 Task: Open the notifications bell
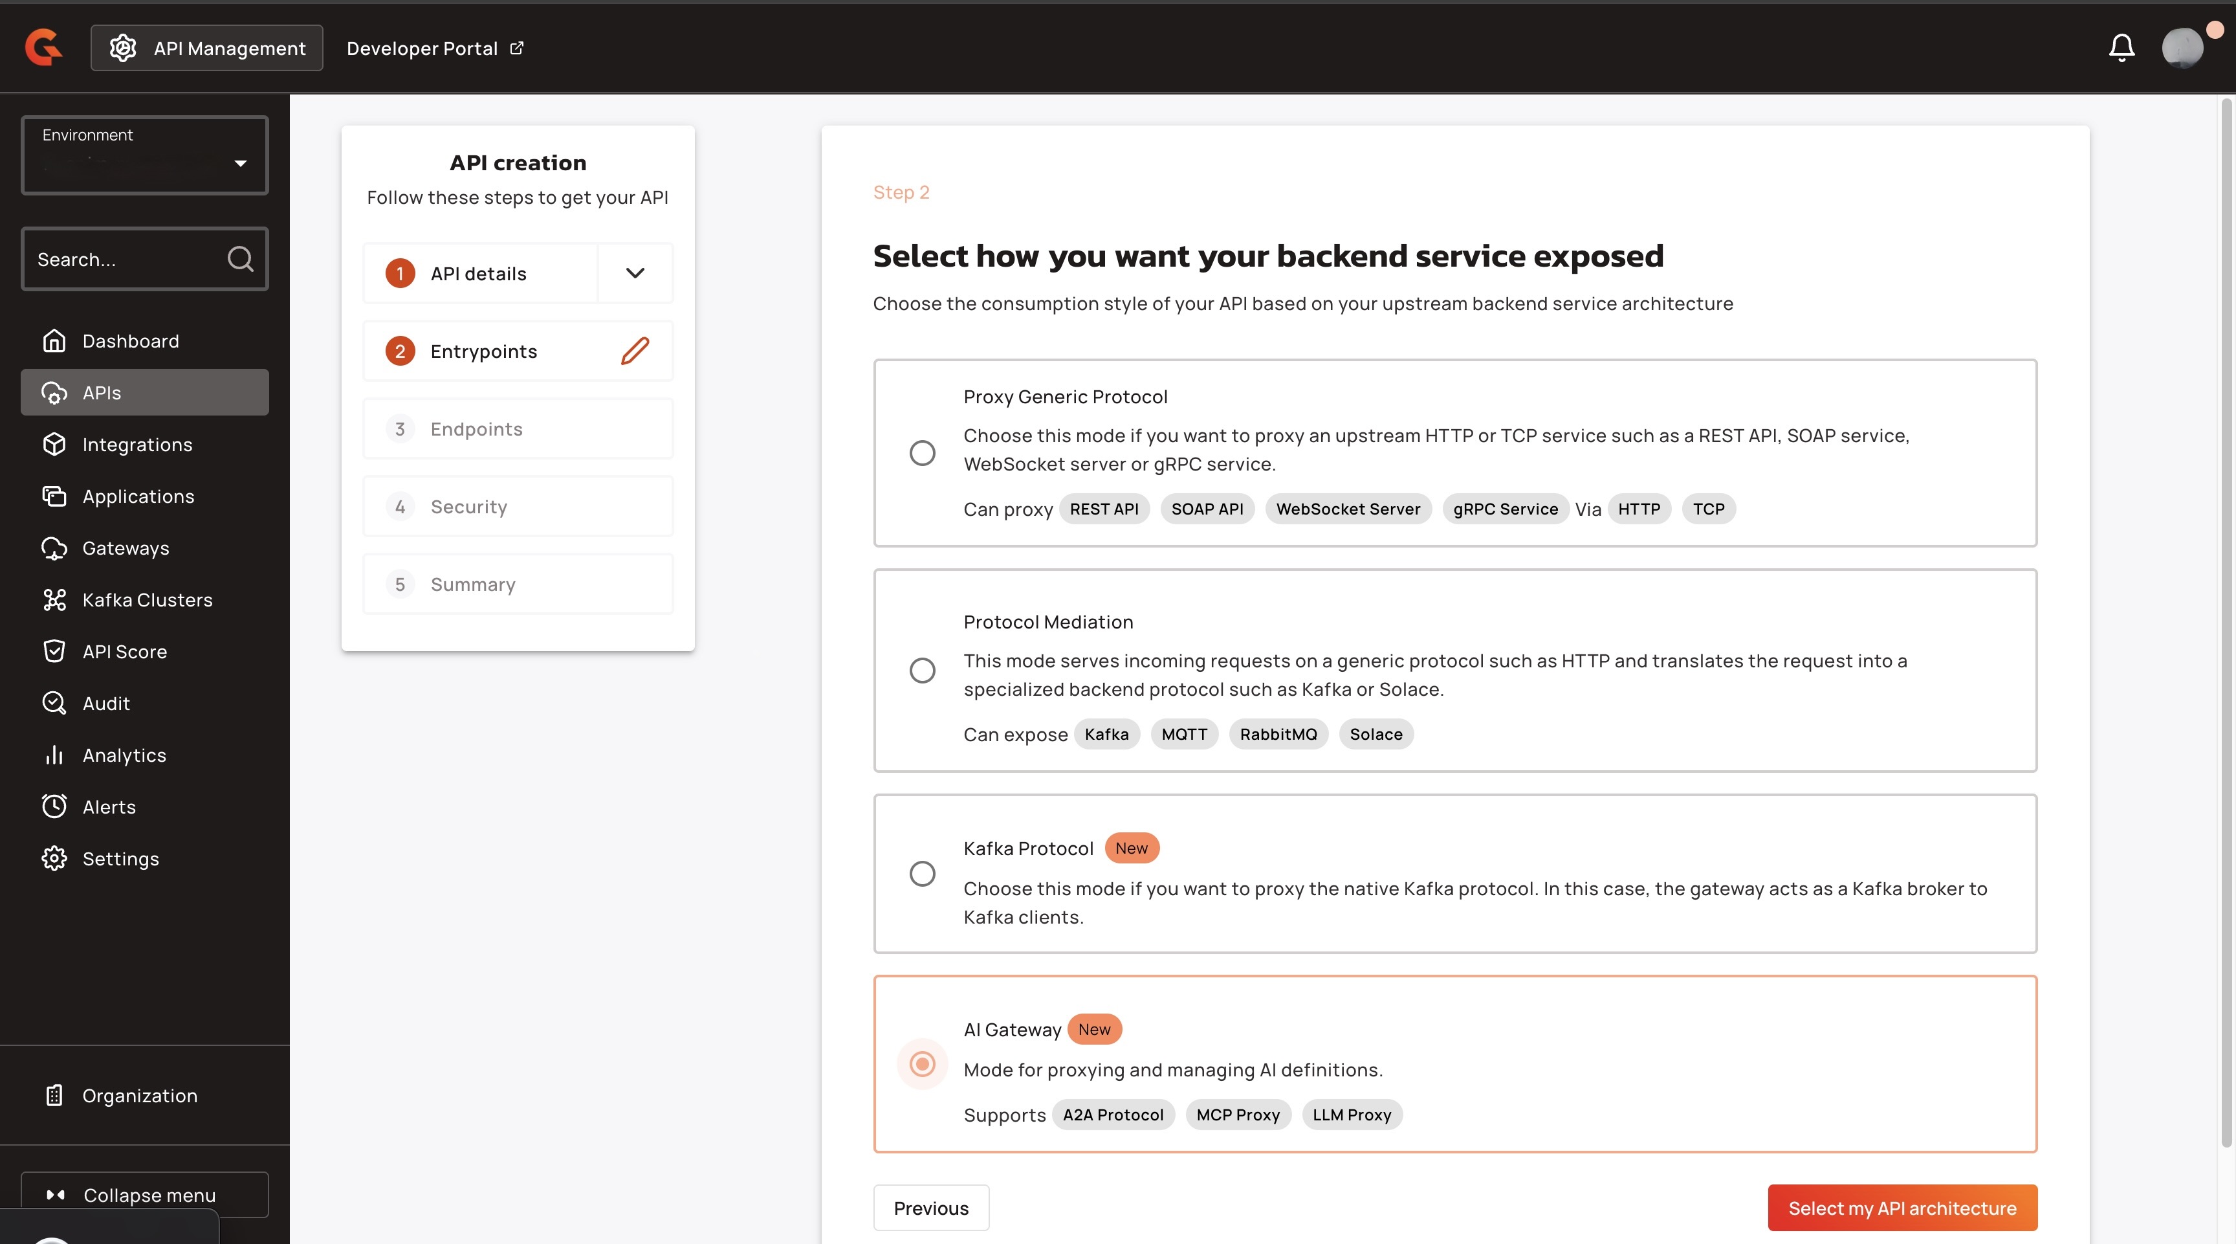point(2121,48)
